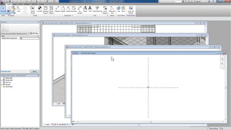The width and height of the screenshot is (231, 130).
Task: Click Load into Project
Action: click(x=131, y=10)
